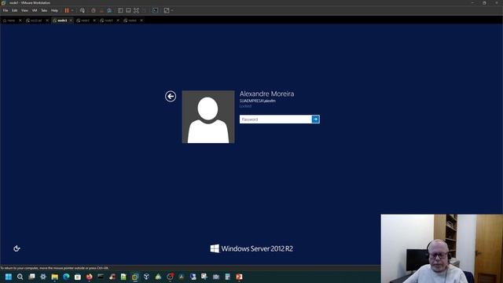Open Settings gear from the taskbar
The image size is (503, 283).
[43, 277]
